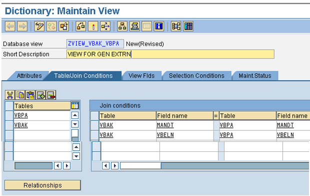Select the Table/Join Conditions tab

[x=83, y=76]
